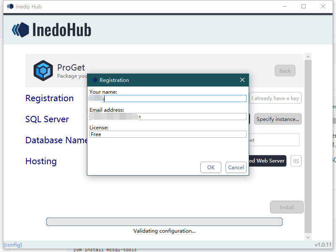
Task: Close the Inedo Hub window
Action: 323,6
